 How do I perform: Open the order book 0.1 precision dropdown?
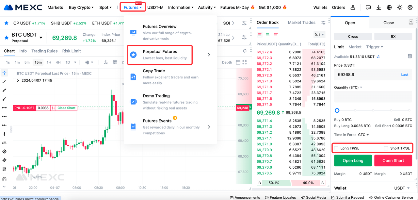tap(319, 35)
